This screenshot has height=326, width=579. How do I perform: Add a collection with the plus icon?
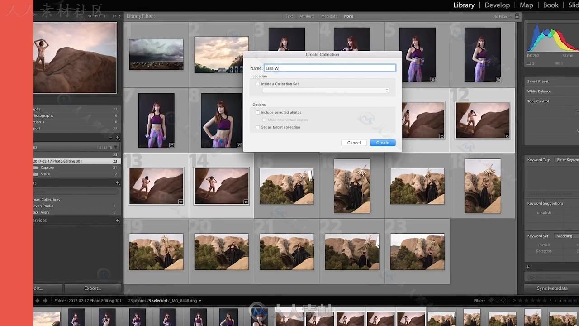tap(118, 183)
